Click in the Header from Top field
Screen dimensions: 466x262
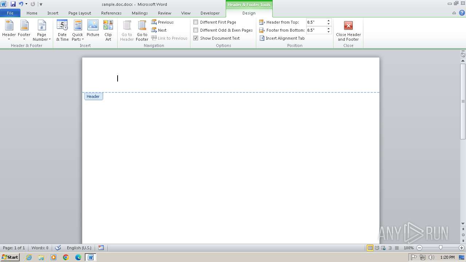316,22
